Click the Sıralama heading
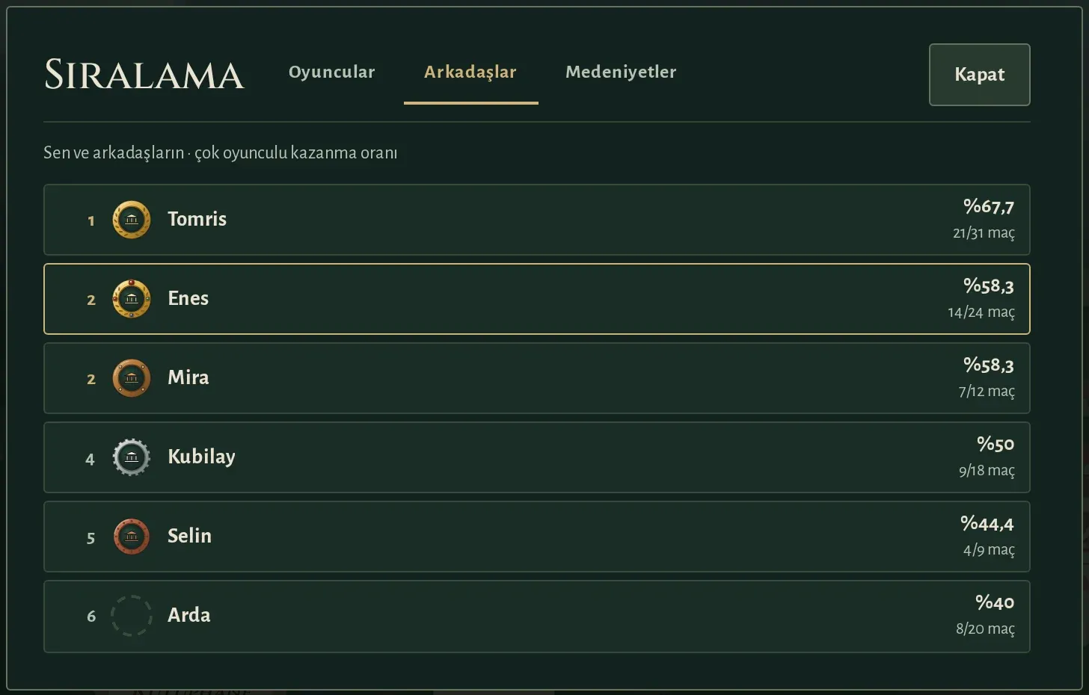The image size is (1089, 695). [x=144, y=75]
